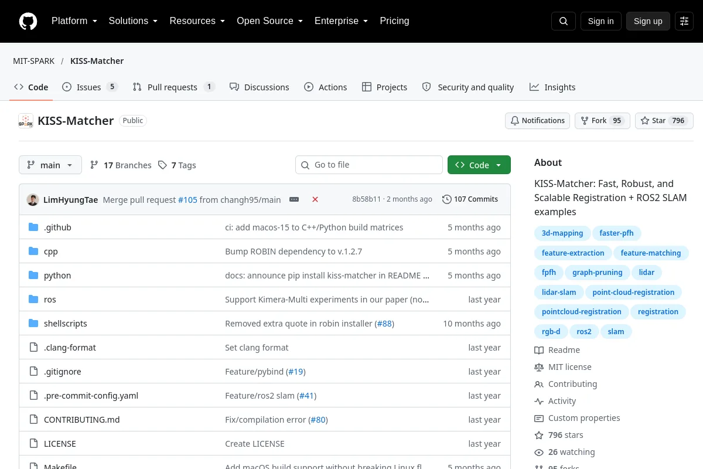Switch to the Actions tab
Screen dimensions: 703x469
pos(326,87)
